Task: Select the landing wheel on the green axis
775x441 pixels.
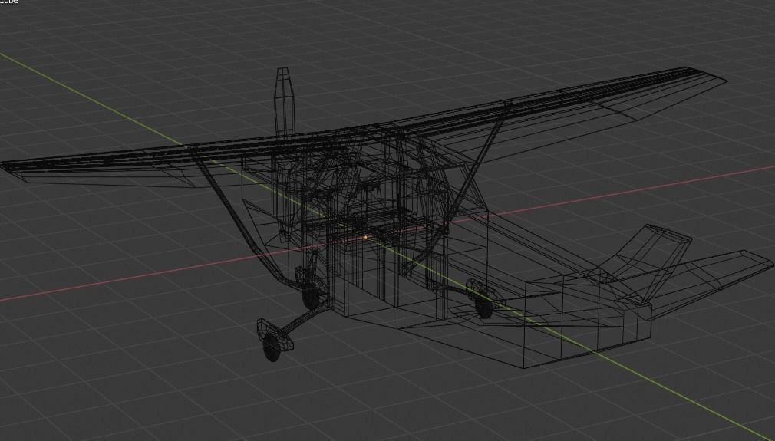Action: pos(483,306)
